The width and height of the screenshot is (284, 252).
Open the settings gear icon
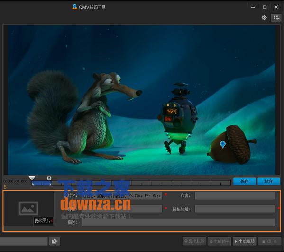[264, 17]
